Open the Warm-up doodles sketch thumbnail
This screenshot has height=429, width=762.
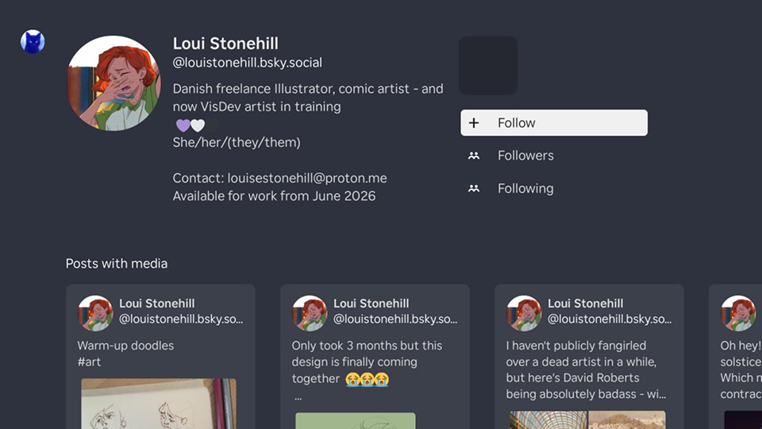159,404
